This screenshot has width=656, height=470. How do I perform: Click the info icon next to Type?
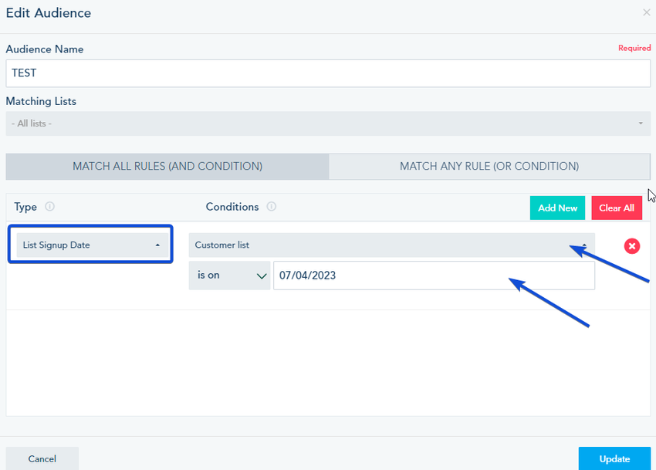click(x=49, y=207)
